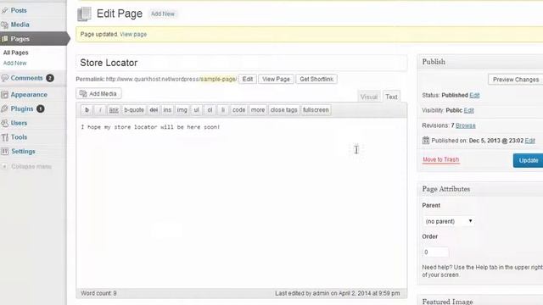The width and height of the screenshot is (543, 305).
Task: Open Users menu in sidebar
Action: coord(19,123)
